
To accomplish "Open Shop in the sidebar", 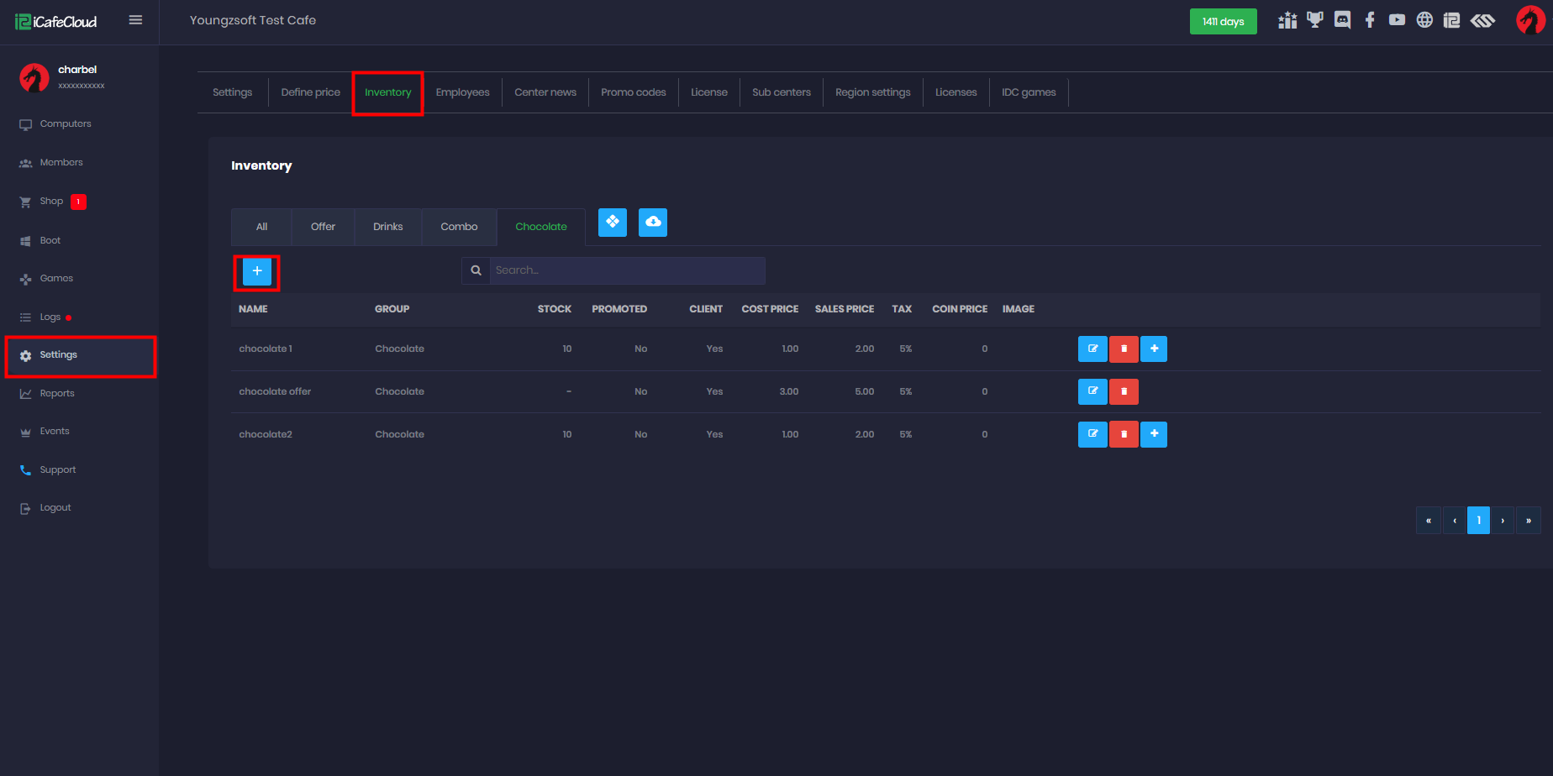I will tap(51, 202).
